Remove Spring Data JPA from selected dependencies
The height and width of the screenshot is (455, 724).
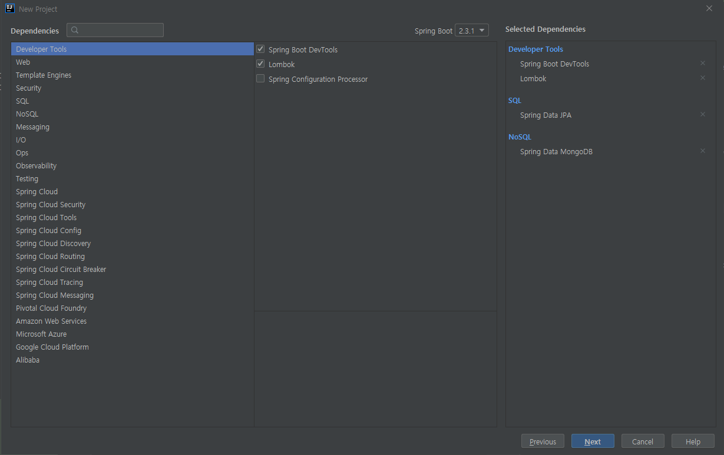(702, 114)
